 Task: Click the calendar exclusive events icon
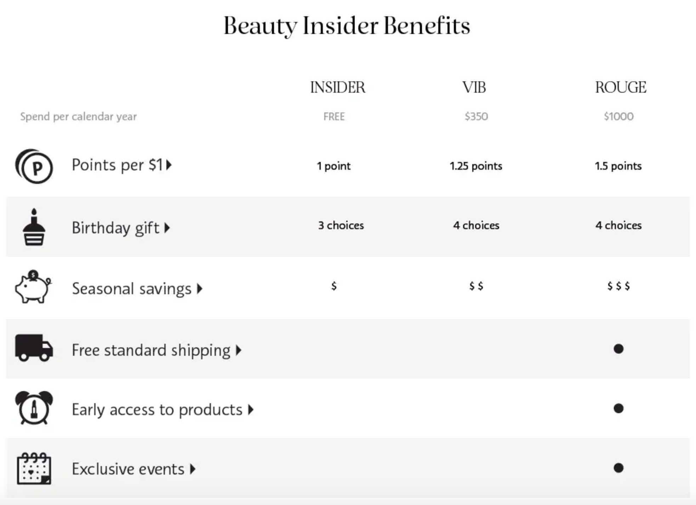tap(34, 469)
